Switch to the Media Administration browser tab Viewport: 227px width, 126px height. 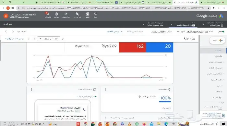(x=53, y=3)
